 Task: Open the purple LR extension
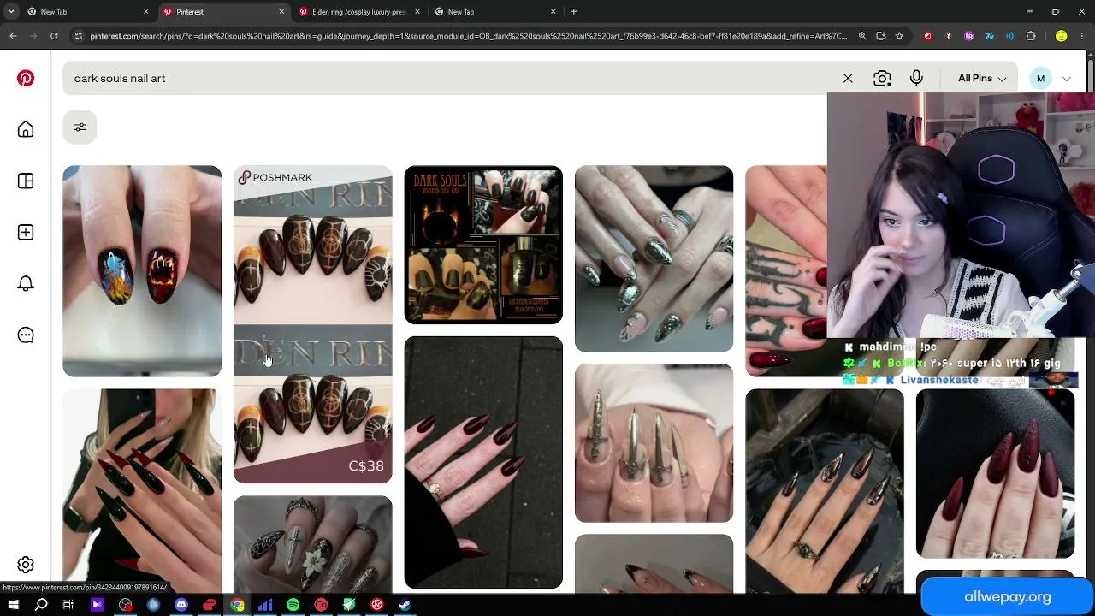969,36
